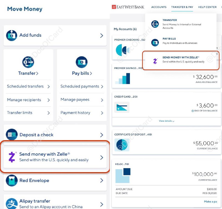Click the Make a payment link

(x=210, y=202)
